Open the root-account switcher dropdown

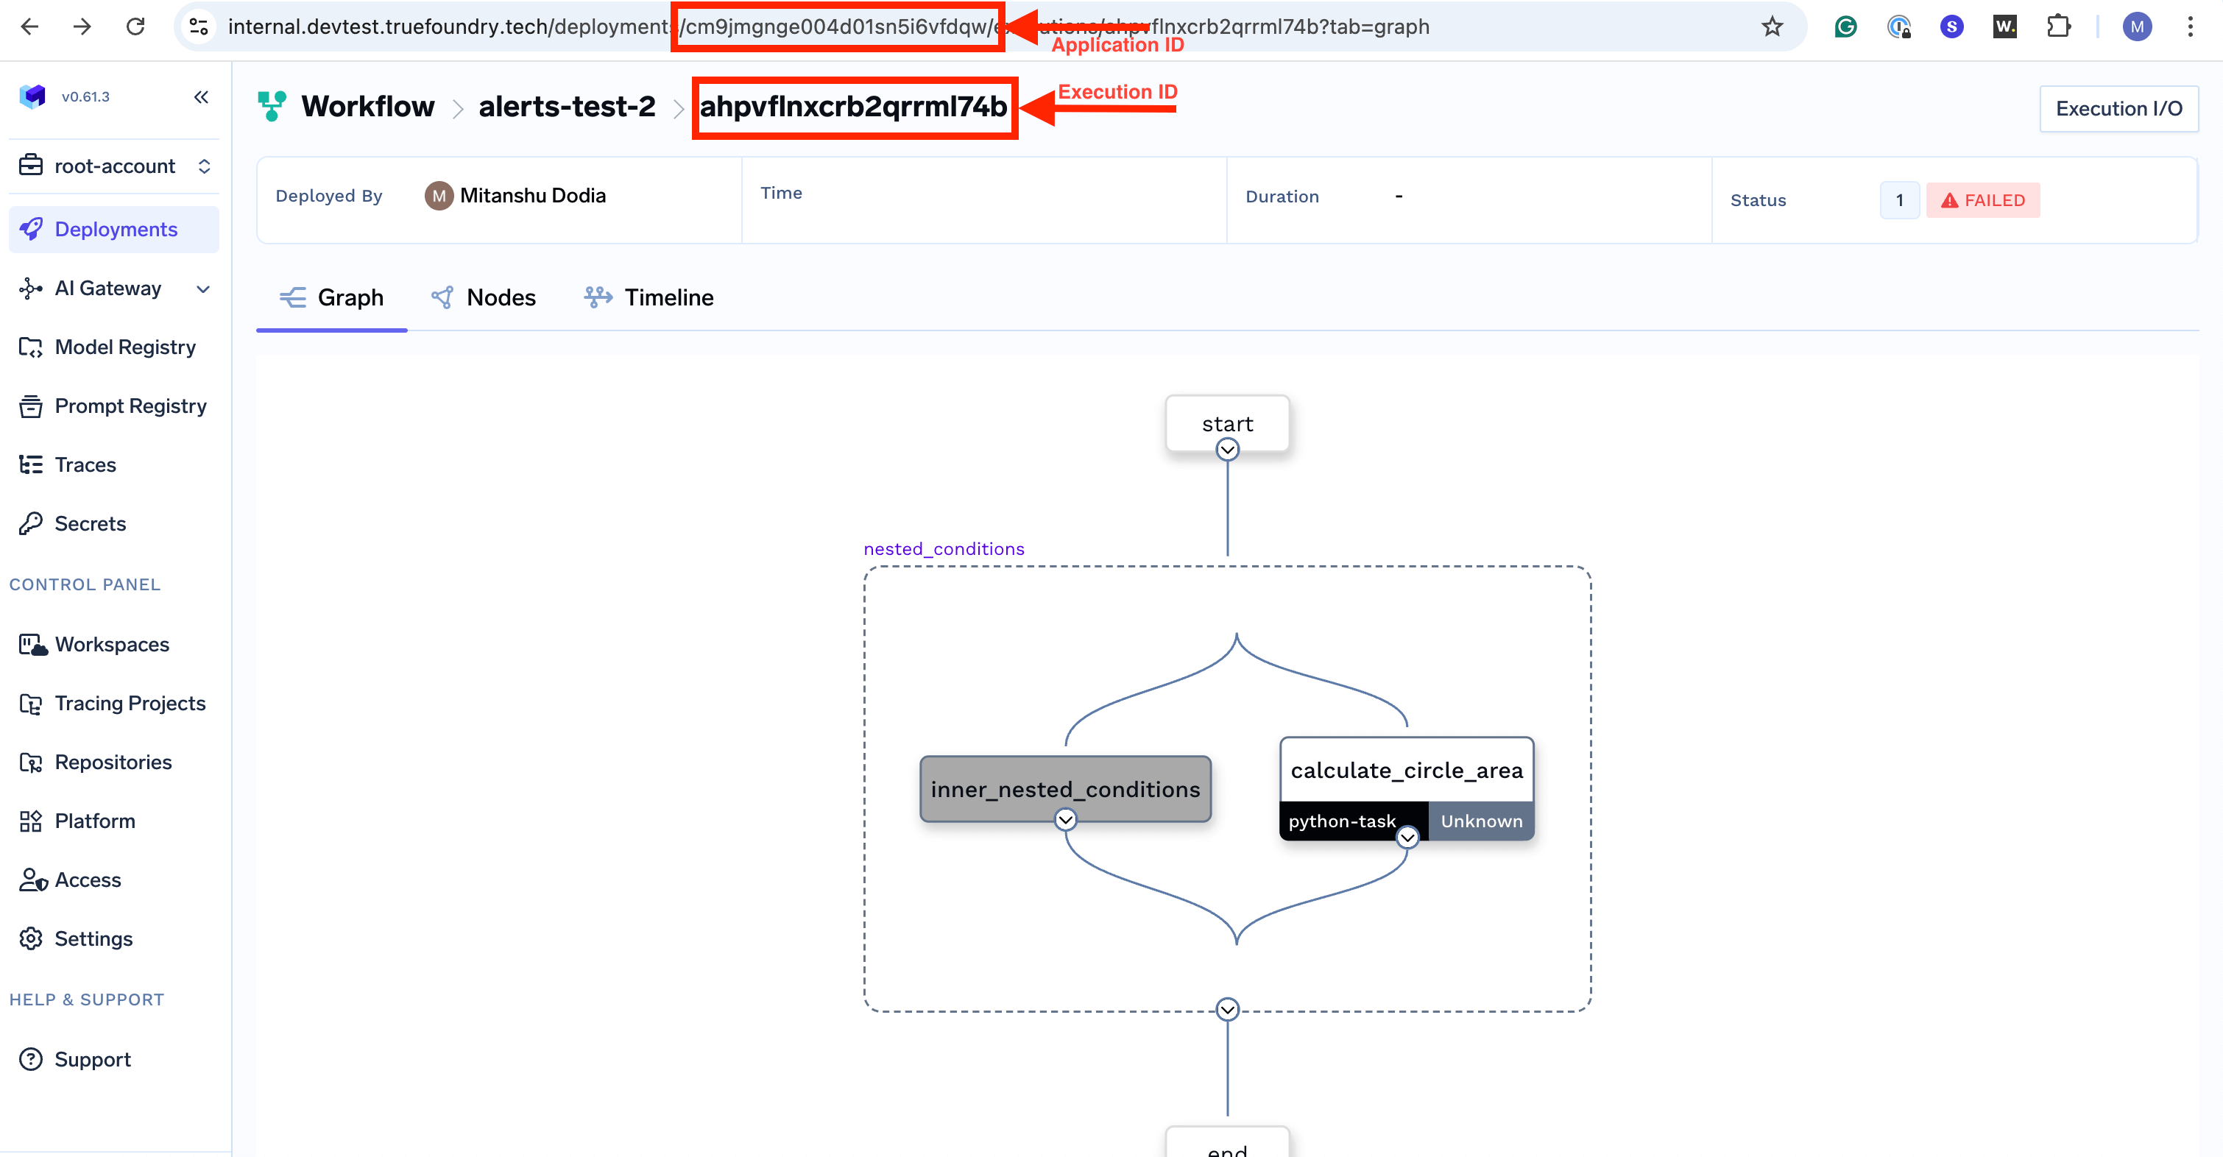(204, 166)
